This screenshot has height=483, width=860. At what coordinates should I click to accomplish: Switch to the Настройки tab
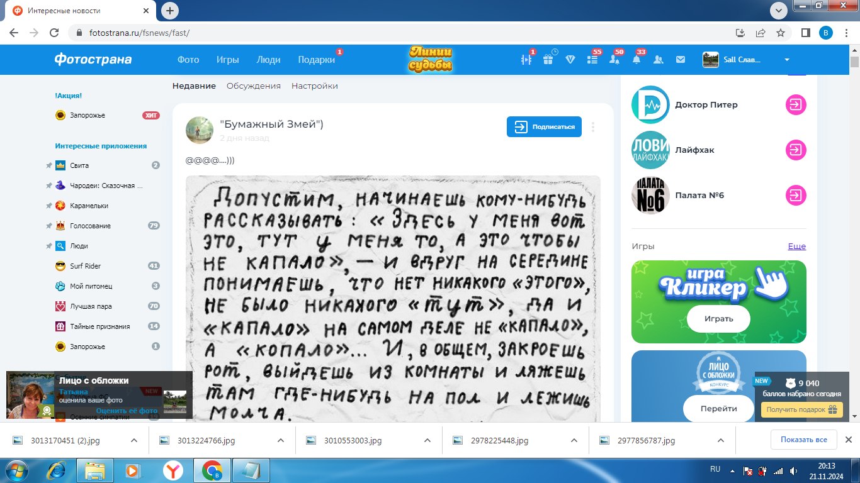pyautogui.click(x=315, y=86)
